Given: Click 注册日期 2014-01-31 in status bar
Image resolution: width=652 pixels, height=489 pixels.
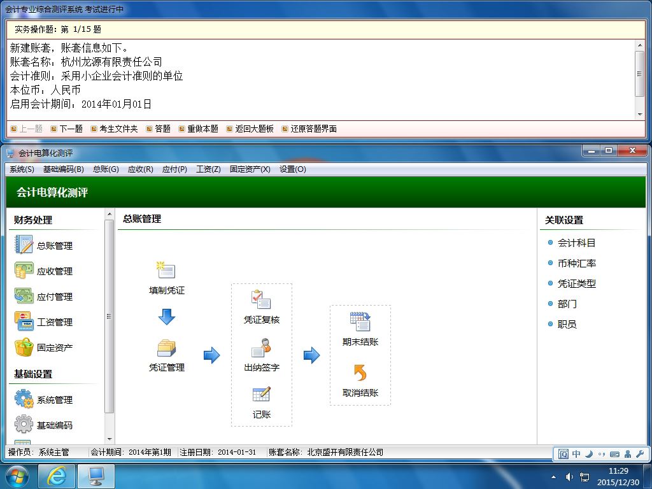Looking at the screenshot, I should pyautogui.click(x=218, y=453).
